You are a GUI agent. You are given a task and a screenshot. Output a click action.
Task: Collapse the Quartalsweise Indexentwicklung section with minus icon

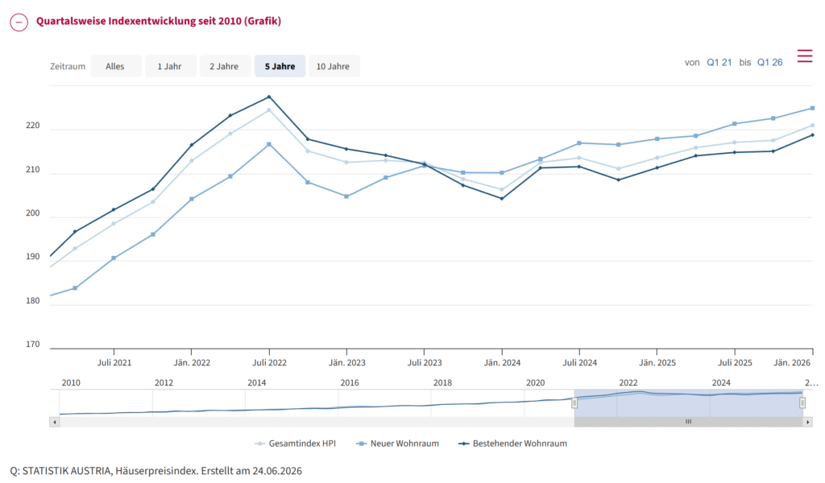(x=19, y=22)
